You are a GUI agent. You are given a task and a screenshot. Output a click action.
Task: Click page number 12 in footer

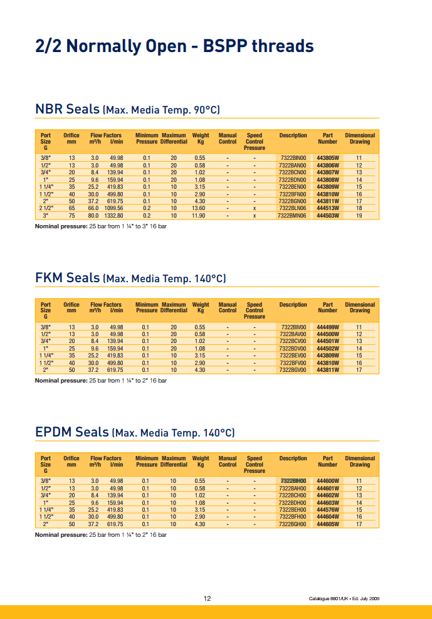208,598
